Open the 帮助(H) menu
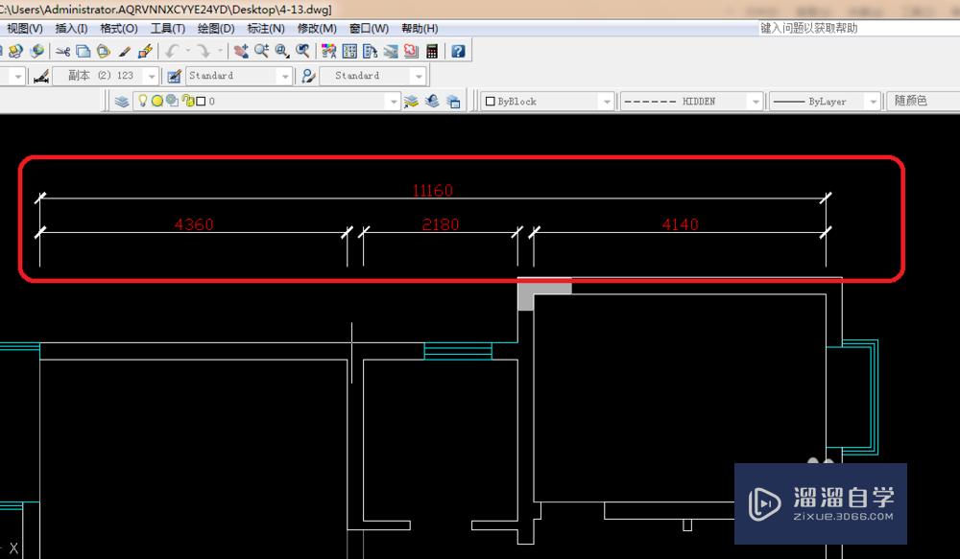 point(420,28)
